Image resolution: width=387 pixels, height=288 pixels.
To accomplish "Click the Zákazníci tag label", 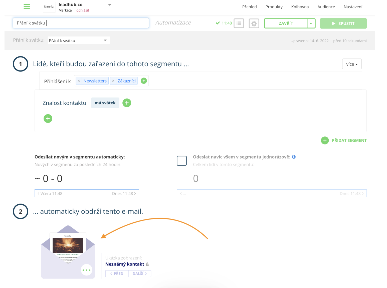I will [x=127, y=81].
